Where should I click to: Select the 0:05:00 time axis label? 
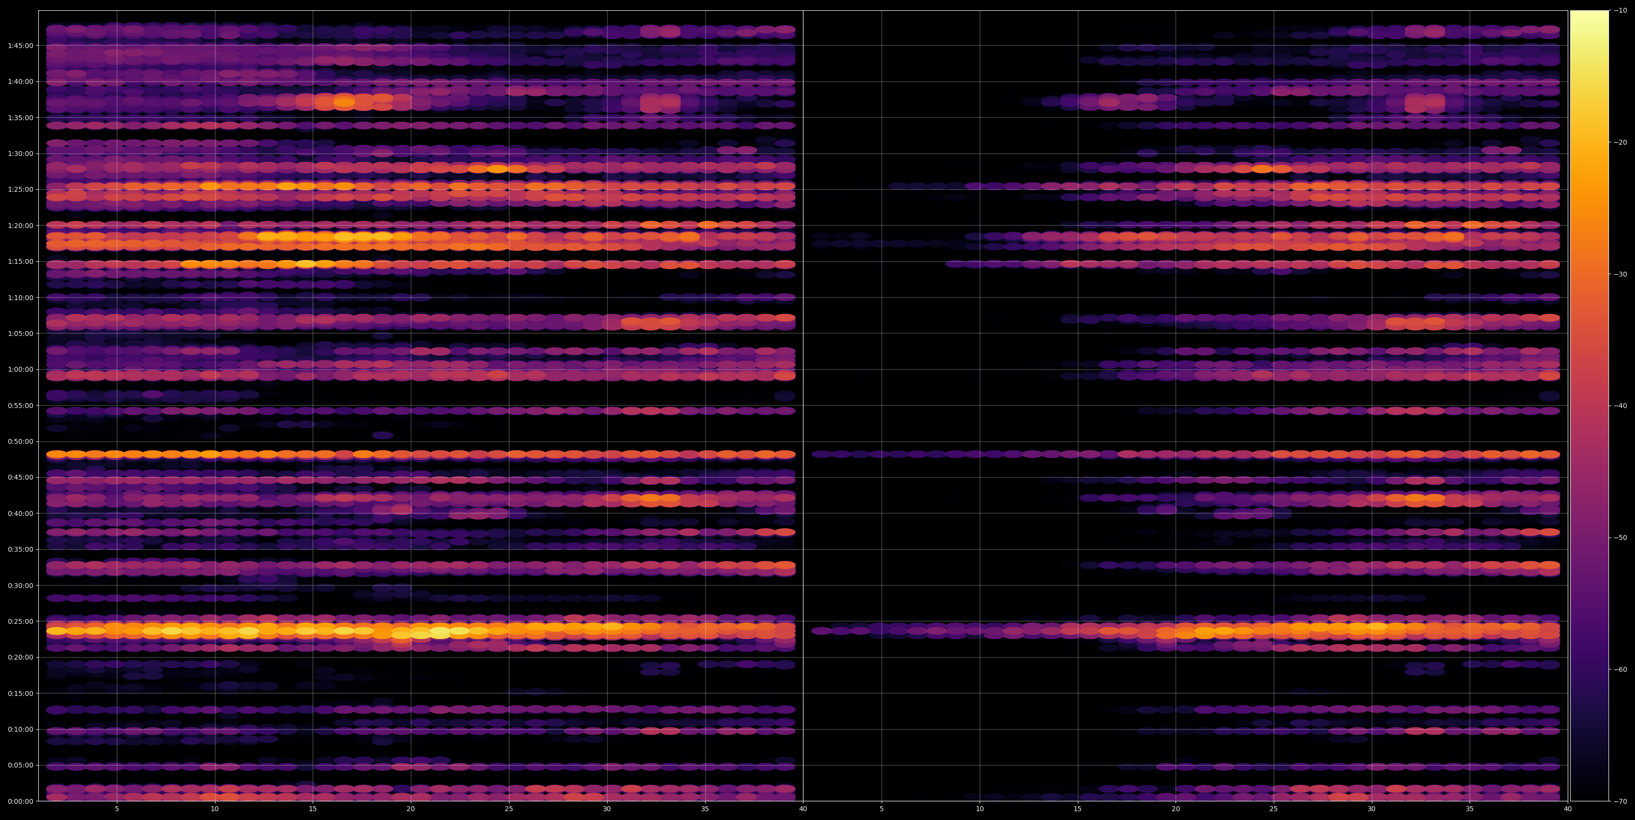pos(20,766)
